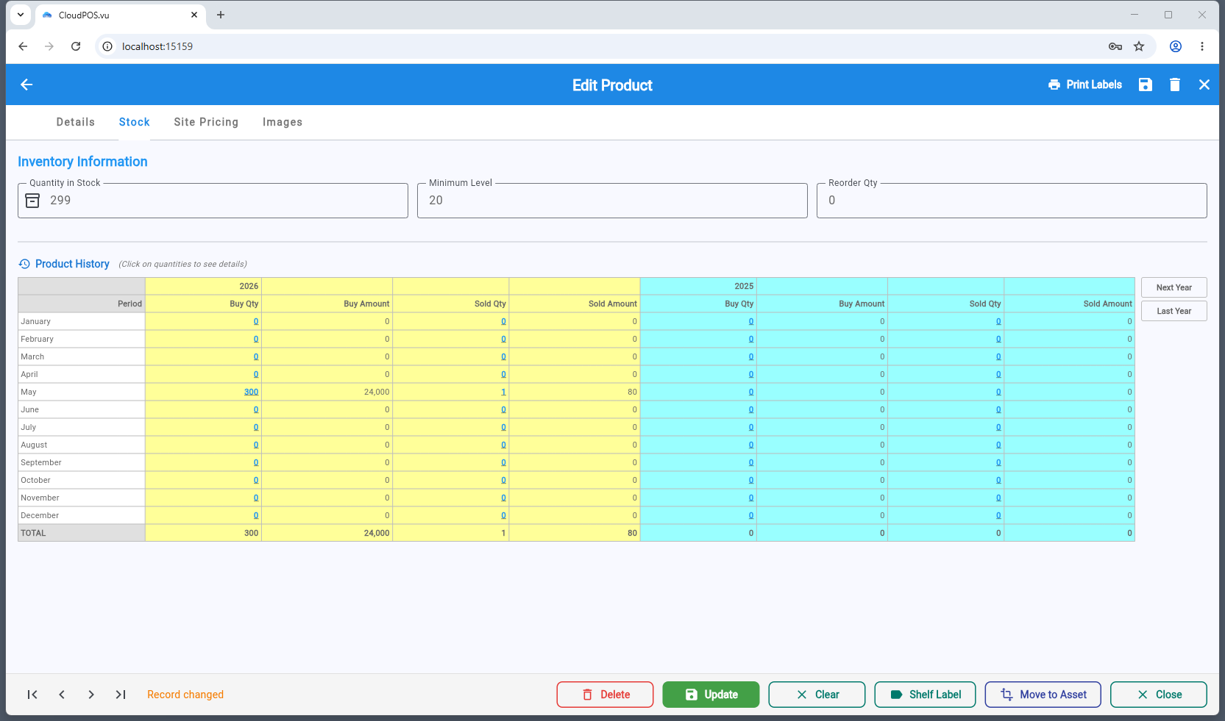Click the Quantity in Stock archive icon
This screenshot has width=1225, height=721.
tap(32, 201)
